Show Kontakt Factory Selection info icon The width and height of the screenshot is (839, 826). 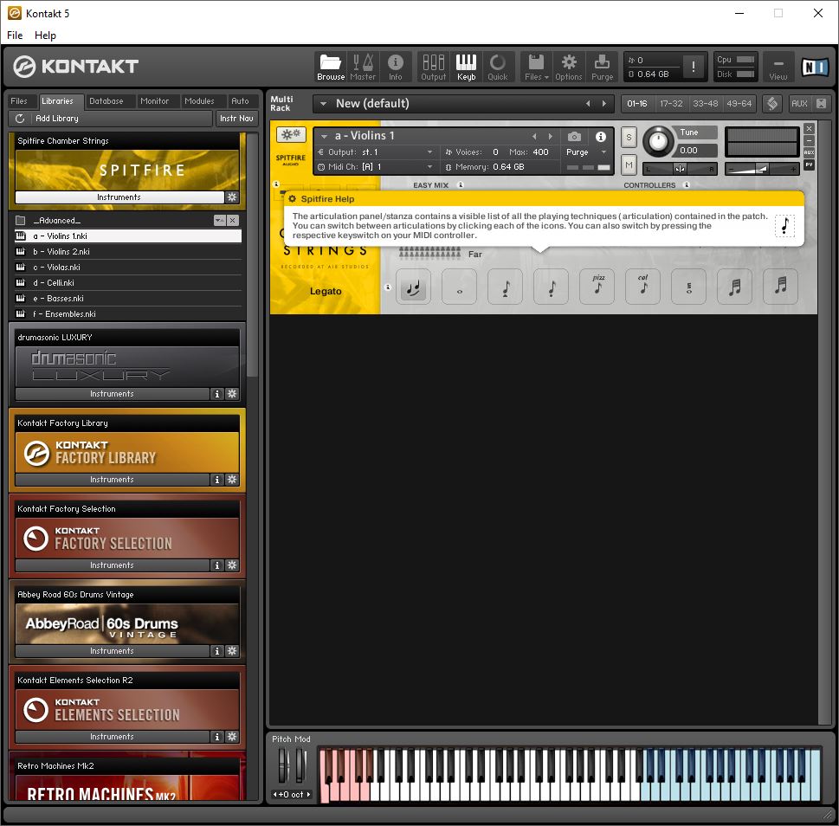(x=216, y=565)
